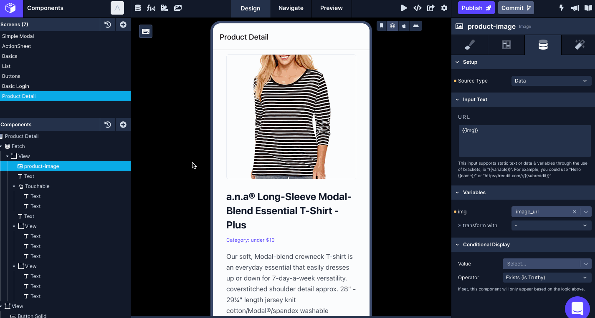
Task: Open the theme palette icon
Action: click(x=165, y=8)
